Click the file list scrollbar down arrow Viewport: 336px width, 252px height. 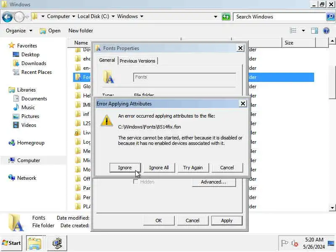[x=332, y=207]
